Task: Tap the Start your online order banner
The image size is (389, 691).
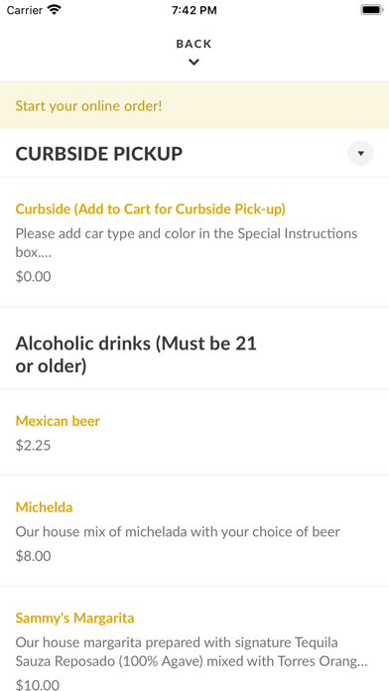Action: point(194,105)
